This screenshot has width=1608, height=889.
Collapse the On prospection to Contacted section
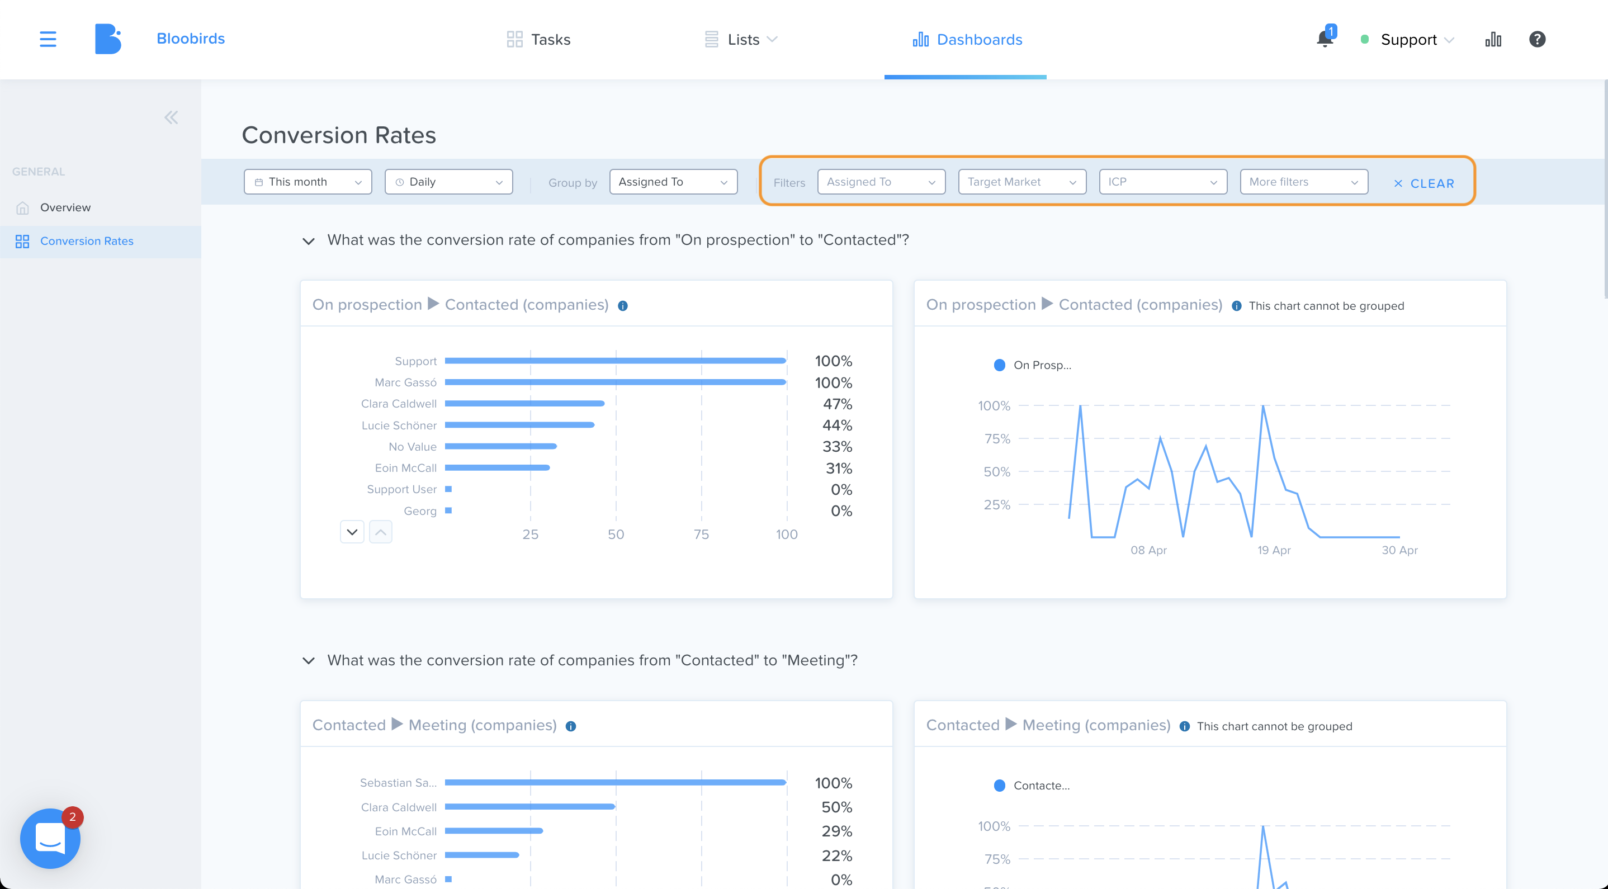[309, 241]
